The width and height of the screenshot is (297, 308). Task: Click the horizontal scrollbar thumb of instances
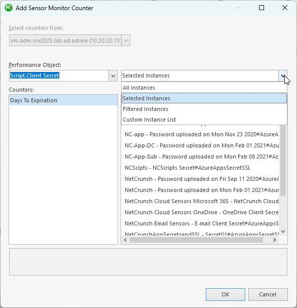[196, 240]
